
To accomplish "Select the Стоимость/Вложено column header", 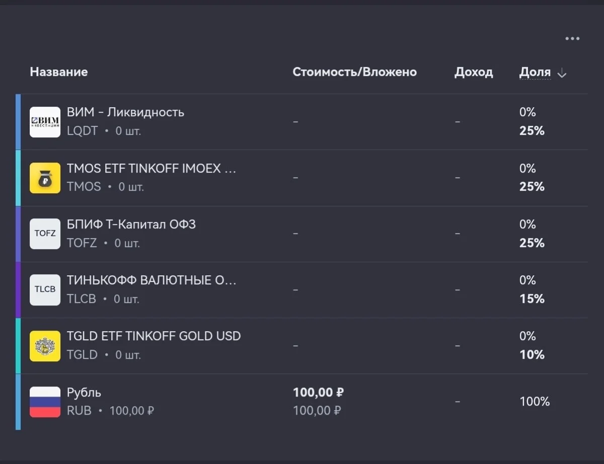I will [x=354, y=72].
